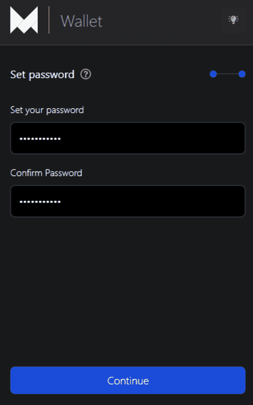The image size is (253, 405).
Task: Toggle the lightbulb theme switch
Action: pyautogui.click(x=233, y=20)
